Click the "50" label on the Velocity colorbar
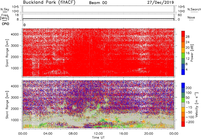The height and width of the screenshot is (139, 201). (187, 98)
